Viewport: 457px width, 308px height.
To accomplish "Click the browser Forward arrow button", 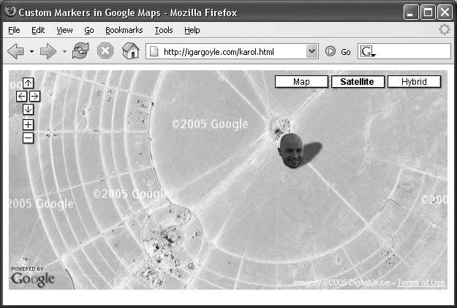I will [x=48, y=51].
